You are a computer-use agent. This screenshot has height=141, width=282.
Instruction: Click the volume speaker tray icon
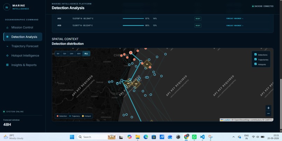pos(258,137)
